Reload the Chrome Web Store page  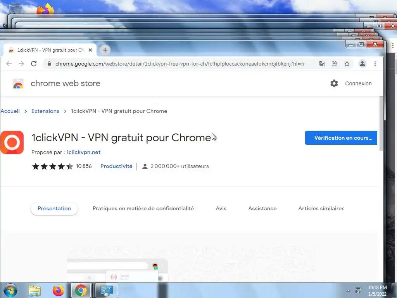tap(34, 64)
